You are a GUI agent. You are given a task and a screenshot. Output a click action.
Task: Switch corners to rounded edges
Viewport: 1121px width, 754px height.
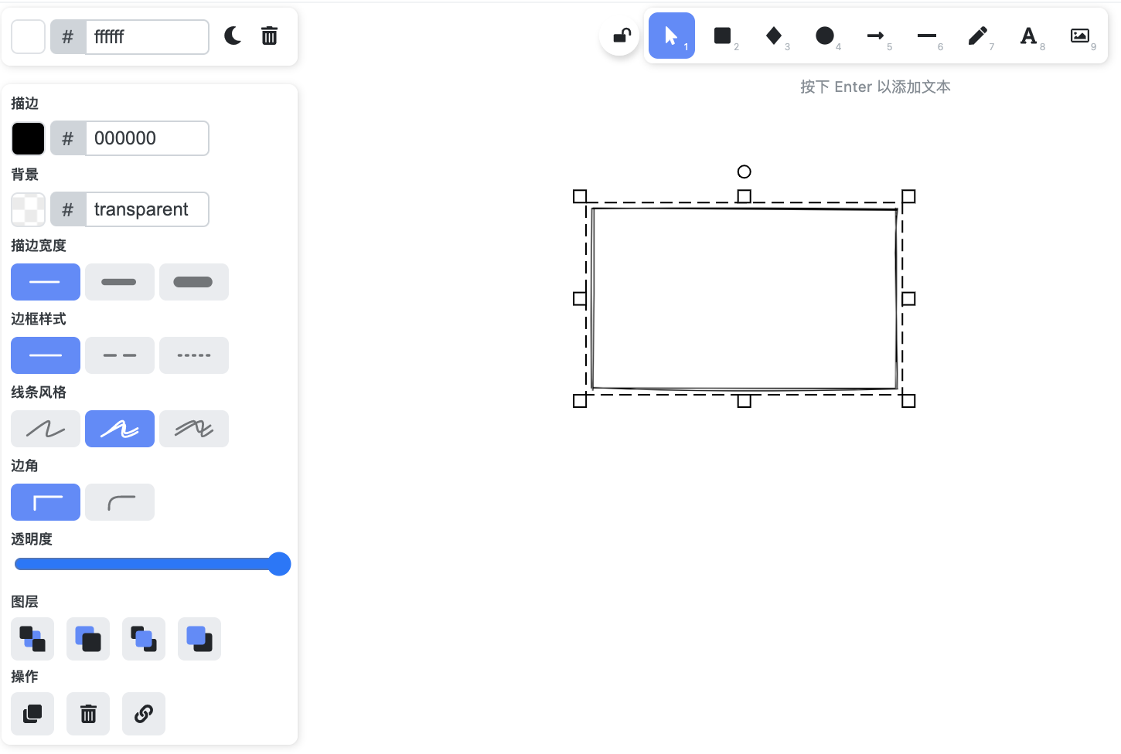tap(119, 502)
